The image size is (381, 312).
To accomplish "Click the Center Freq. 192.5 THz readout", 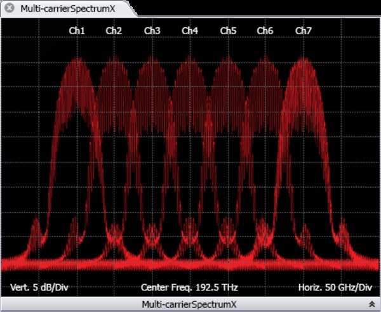I will tap(190, 287).
